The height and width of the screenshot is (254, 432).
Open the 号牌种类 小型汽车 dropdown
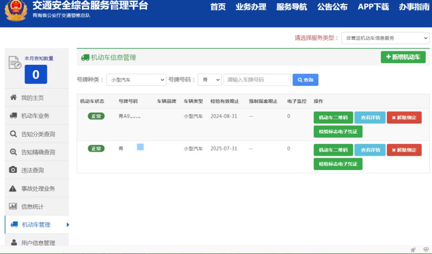[136, 80]
